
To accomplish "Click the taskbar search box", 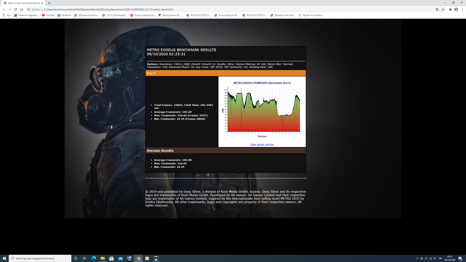I will pos(39,258).
